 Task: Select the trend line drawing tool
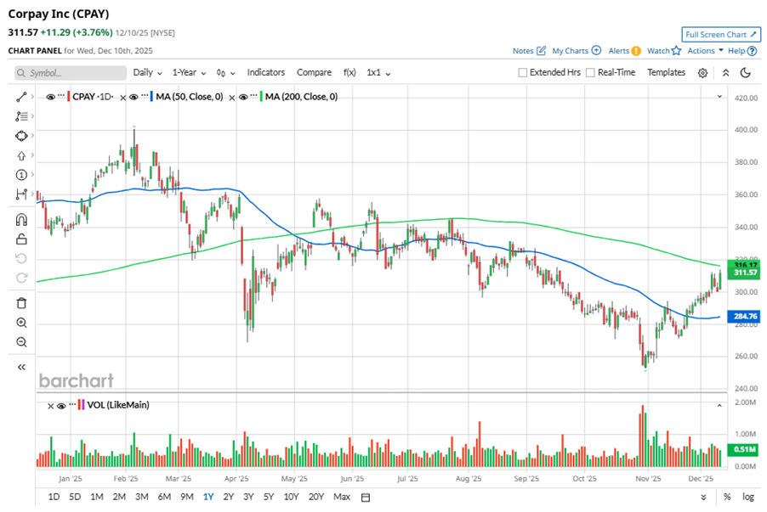(21, 97)
